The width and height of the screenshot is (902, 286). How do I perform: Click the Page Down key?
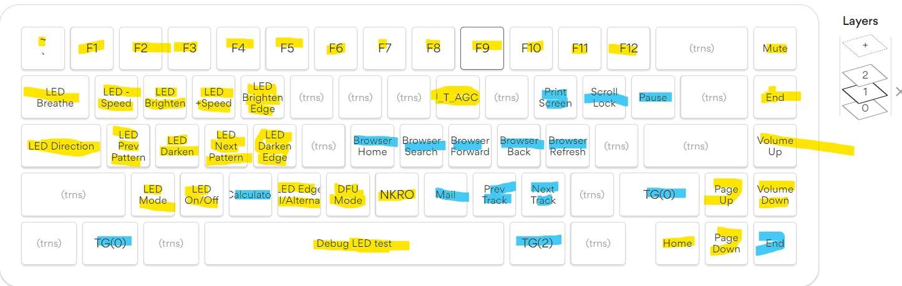726,243
